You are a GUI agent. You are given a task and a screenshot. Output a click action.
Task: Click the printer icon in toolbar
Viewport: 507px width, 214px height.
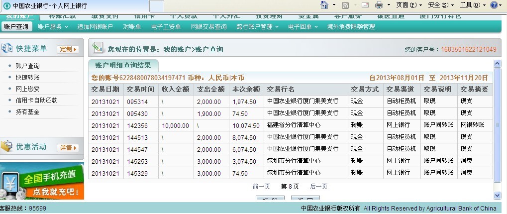(x=379, y=5)
